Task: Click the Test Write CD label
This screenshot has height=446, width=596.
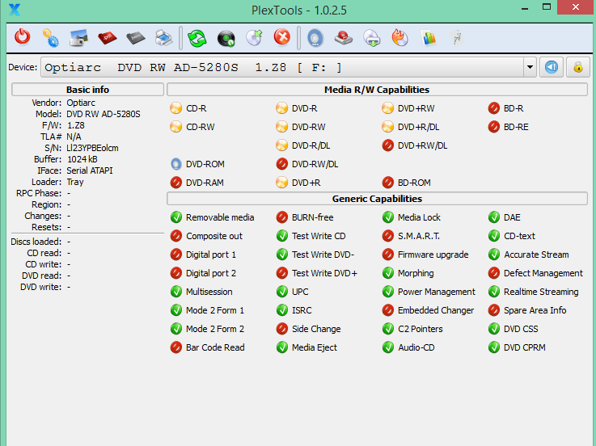Action: click(x=319, y=236)
